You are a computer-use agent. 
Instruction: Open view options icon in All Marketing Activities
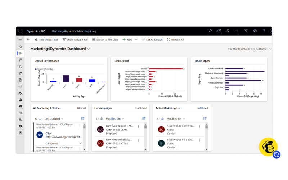coord(83,118)
